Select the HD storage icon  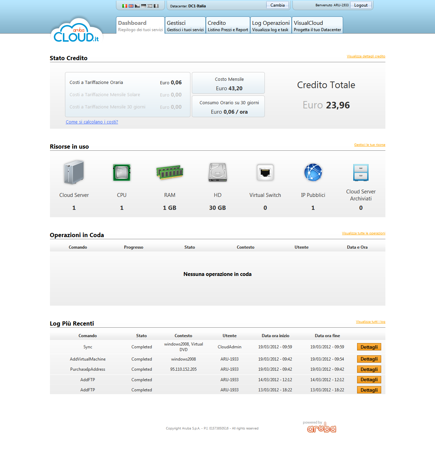pos(217,172)
